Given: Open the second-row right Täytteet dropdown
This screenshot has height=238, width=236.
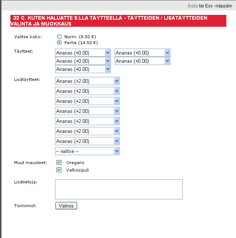Looking at the screenshot, I should [143, 61].
